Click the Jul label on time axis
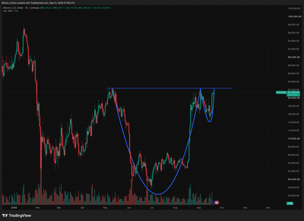Image resolution: width=304 pixels, height=221 pixels. click(x=152, y=208)
